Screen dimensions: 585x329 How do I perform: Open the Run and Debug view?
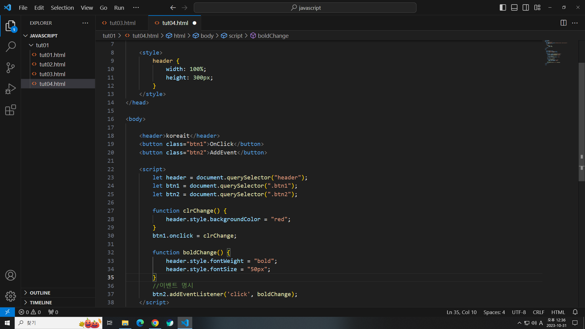[11, 89]
